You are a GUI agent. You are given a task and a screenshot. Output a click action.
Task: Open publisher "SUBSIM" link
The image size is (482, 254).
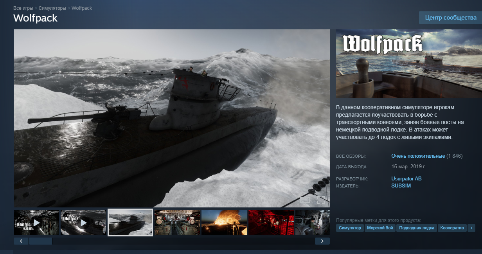(x=401, y=186)
